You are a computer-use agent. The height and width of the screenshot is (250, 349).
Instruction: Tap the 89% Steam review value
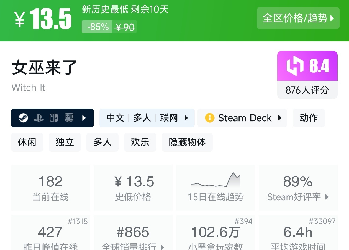298,182
